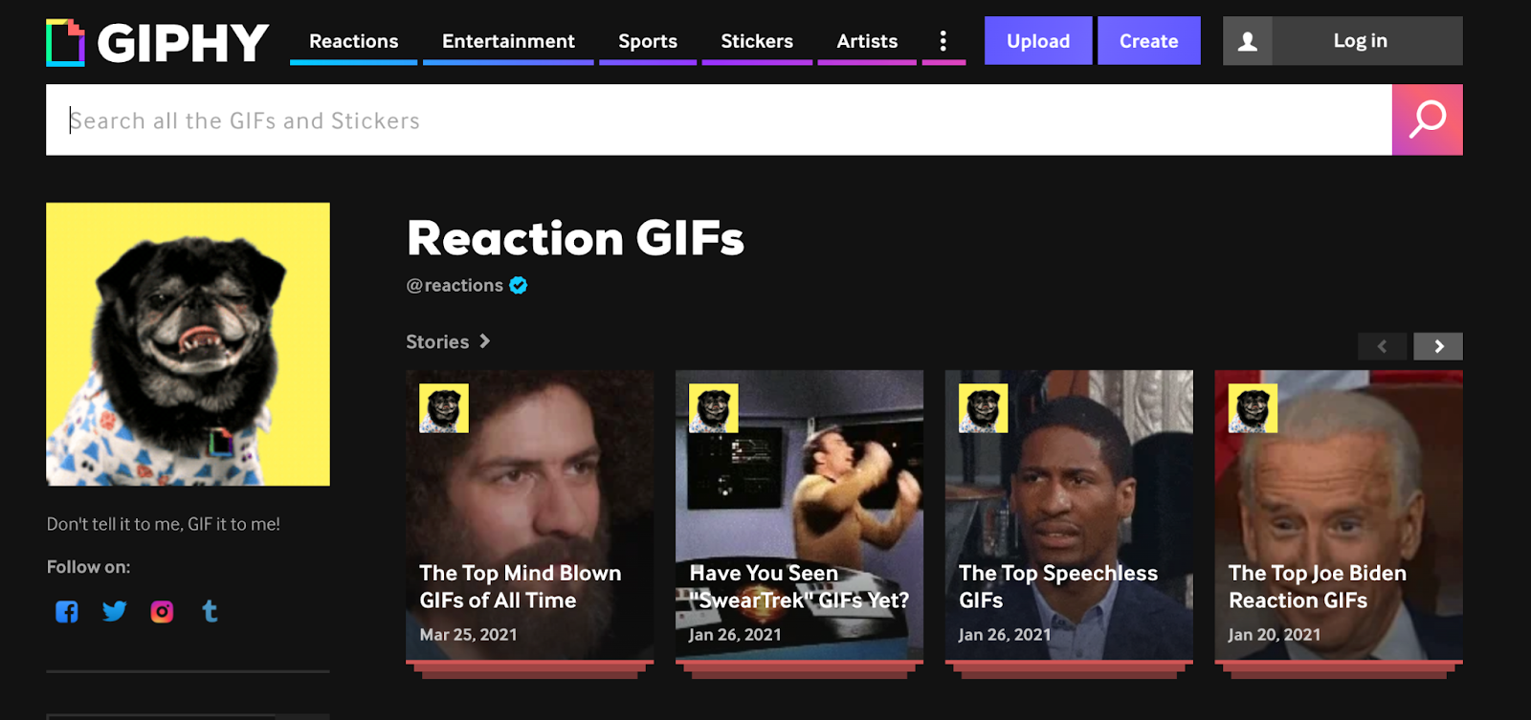The height and width of the screenshot is (720, 1531).
Task: Expand Stories using the chevron
Action: [x=484, y=340]
